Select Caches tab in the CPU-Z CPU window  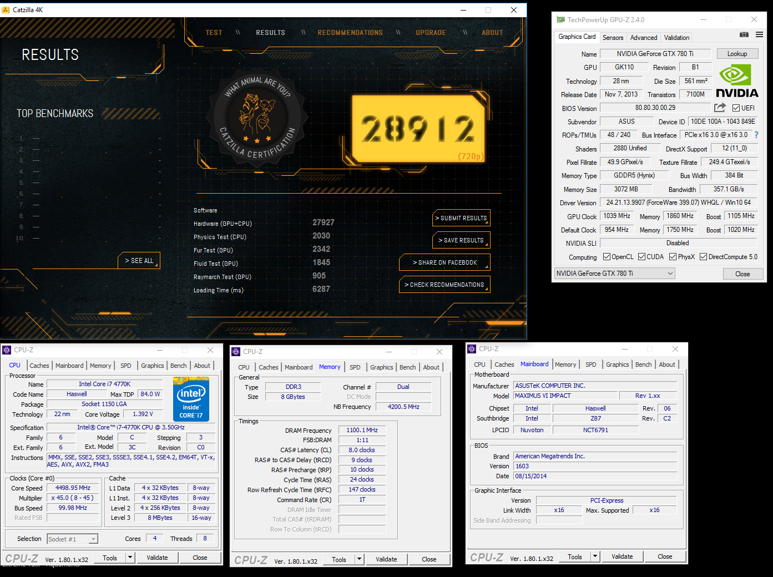(x=39, y=366)
